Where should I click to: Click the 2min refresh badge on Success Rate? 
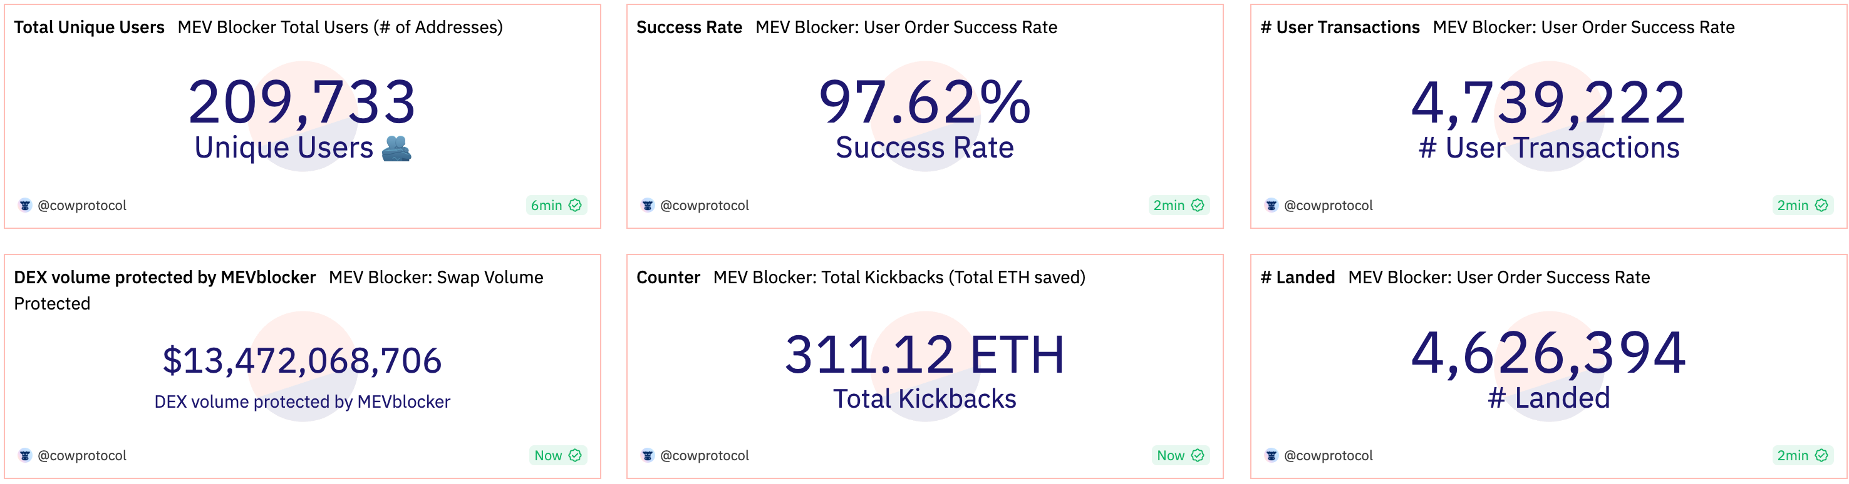click(x=1178, y=205)
